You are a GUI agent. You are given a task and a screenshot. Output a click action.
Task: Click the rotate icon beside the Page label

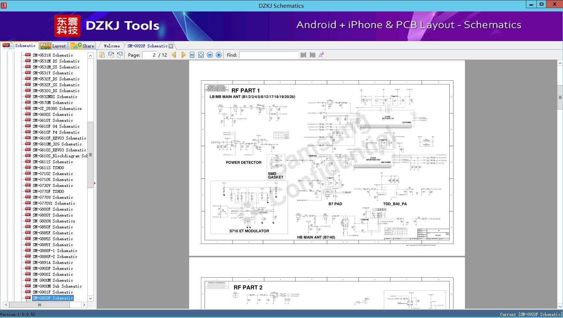coord(120,55)
